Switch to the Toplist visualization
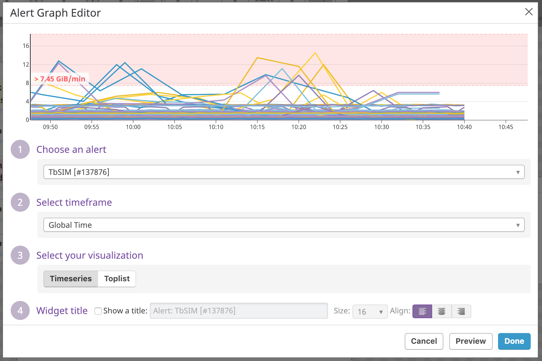Image resolution: width=542 pixels, height=361 pixels. click(116, 279)
